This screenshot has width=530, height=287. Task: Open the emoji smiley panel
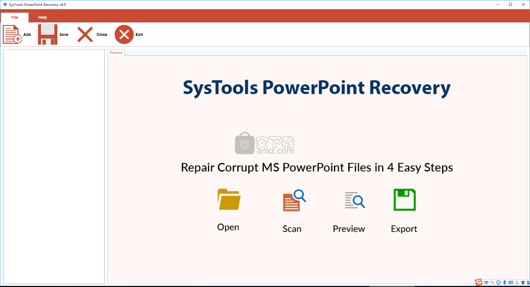point(499,283)
